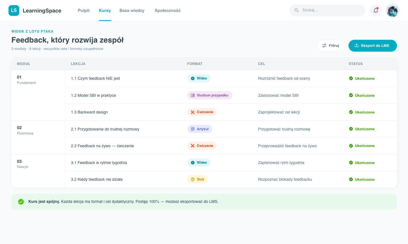Open lesson 2.1 Przygotowanie do trudnej rozmowy
408x244 pixels.
click(x=105, y=129)
